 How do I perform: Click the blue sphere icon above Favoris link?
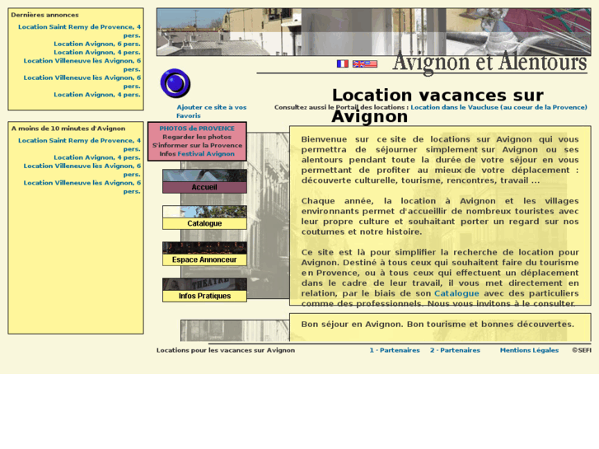[175, 83]
